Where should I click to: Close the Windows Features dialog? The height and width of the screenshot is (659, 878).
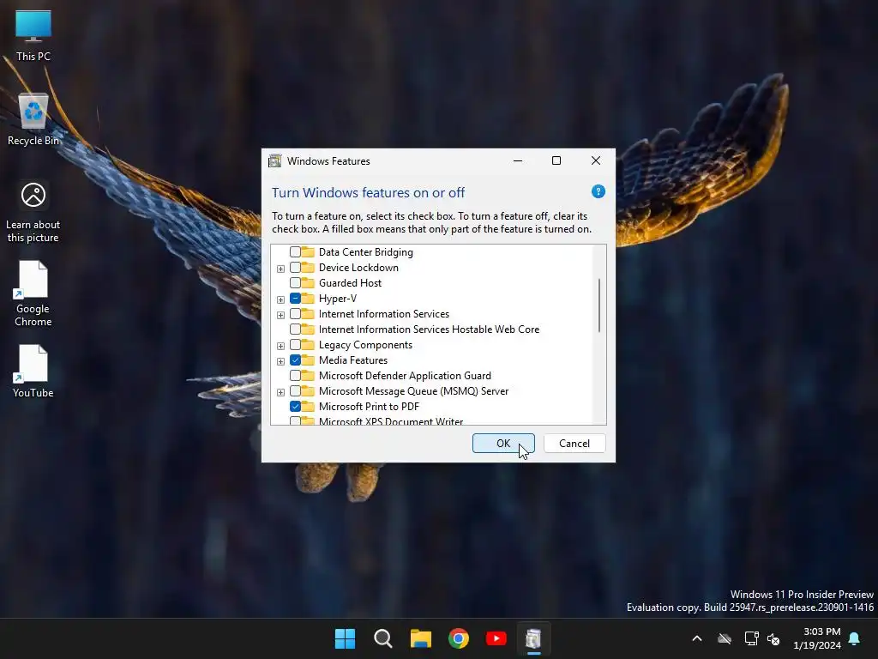click(x=596, y=160)
